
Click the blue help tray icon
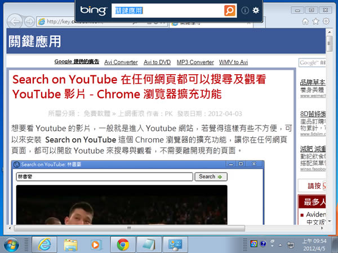tap(263, 243)
